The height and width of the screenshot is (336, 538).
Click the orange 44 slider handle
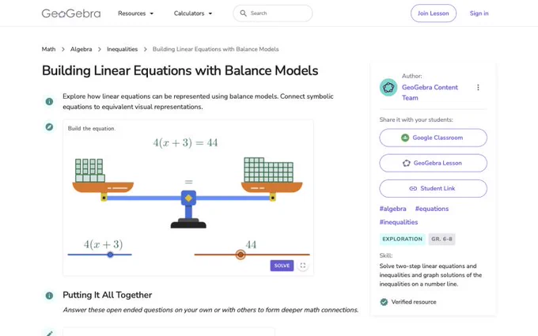pyautogui.click(x=241, y=255)
